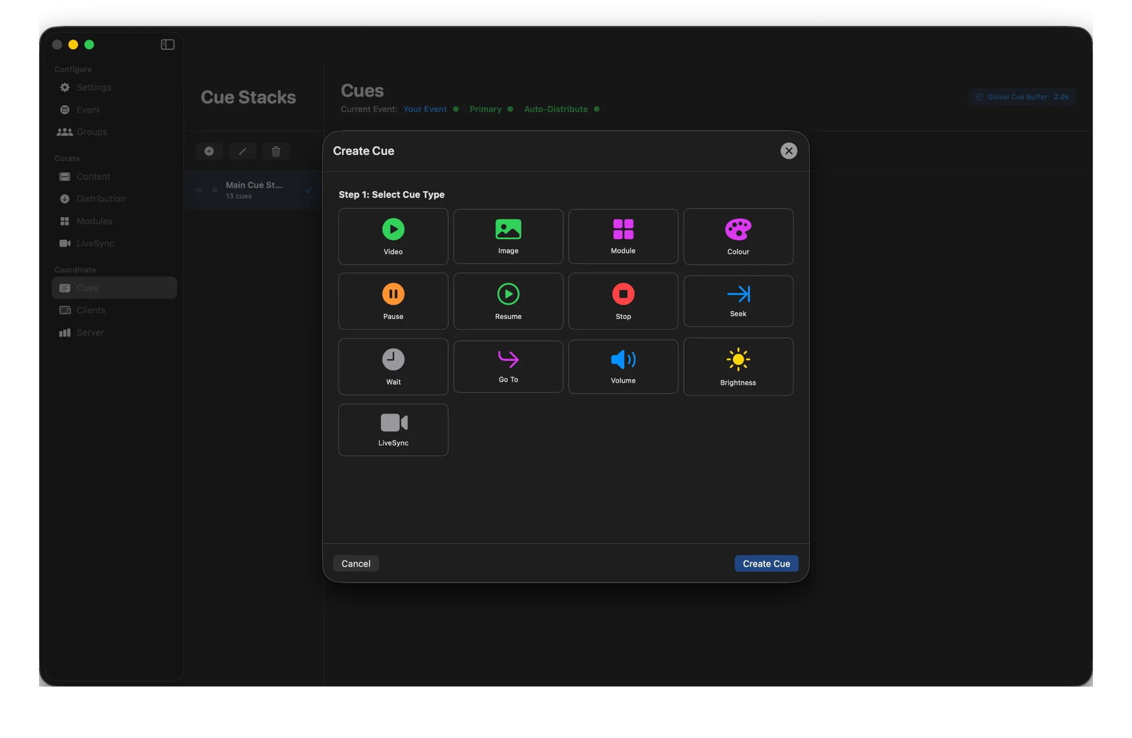Pick the Go To cue type
Viewport: 1132px width, 738px height.
click(x=508, y=366)
